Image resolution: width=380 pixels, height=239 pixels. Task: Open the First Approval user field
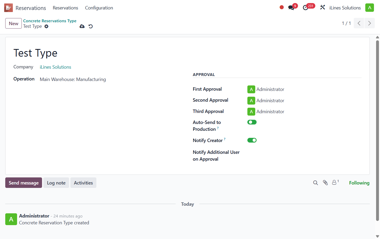pos(304,89)
